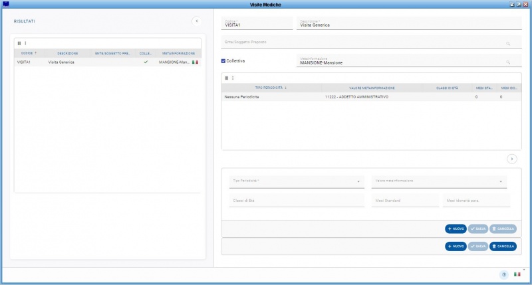Click column chooser icon in periodicity grid
Screen dimensions: 532x285
point(226,78)
